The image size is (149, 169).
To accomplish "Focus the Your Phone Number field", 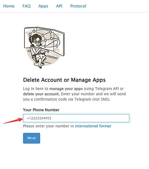I will coord(76,118).
